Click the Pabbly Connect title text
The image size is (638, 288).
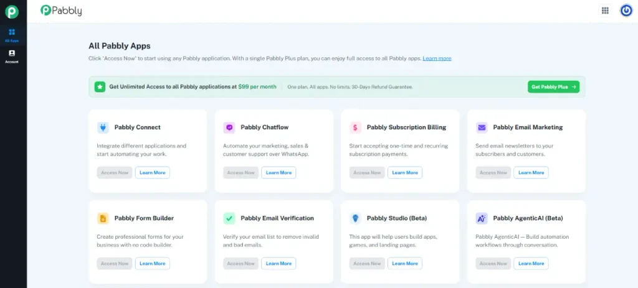click(138, 128)
